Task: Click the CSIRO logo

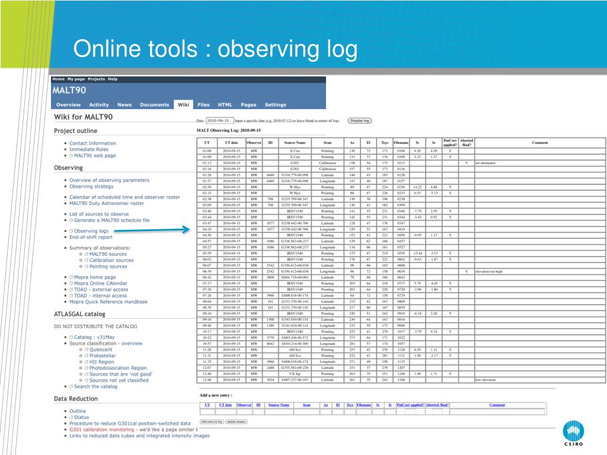Action: coord(573,433)
